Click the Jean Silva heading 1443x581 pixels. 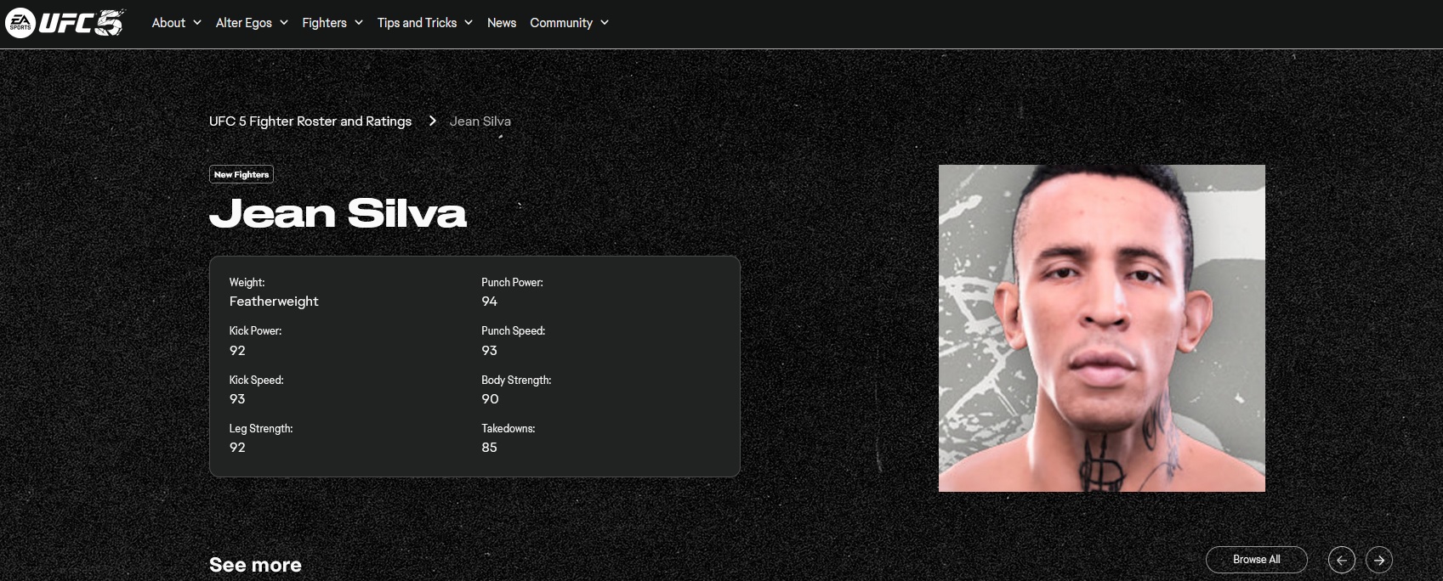point(338,213)
